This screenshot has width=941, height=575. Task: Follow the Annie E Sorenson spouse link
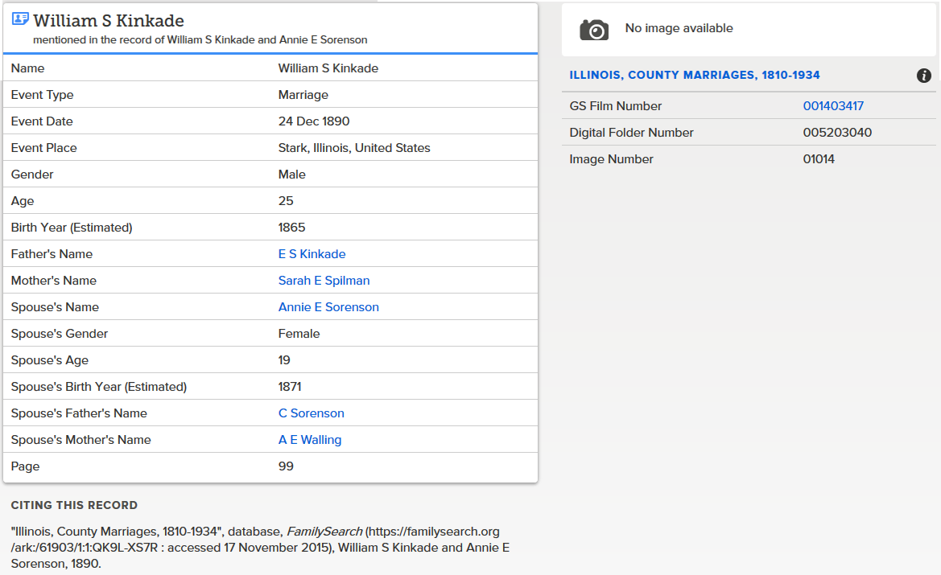(x=328, y=307)
